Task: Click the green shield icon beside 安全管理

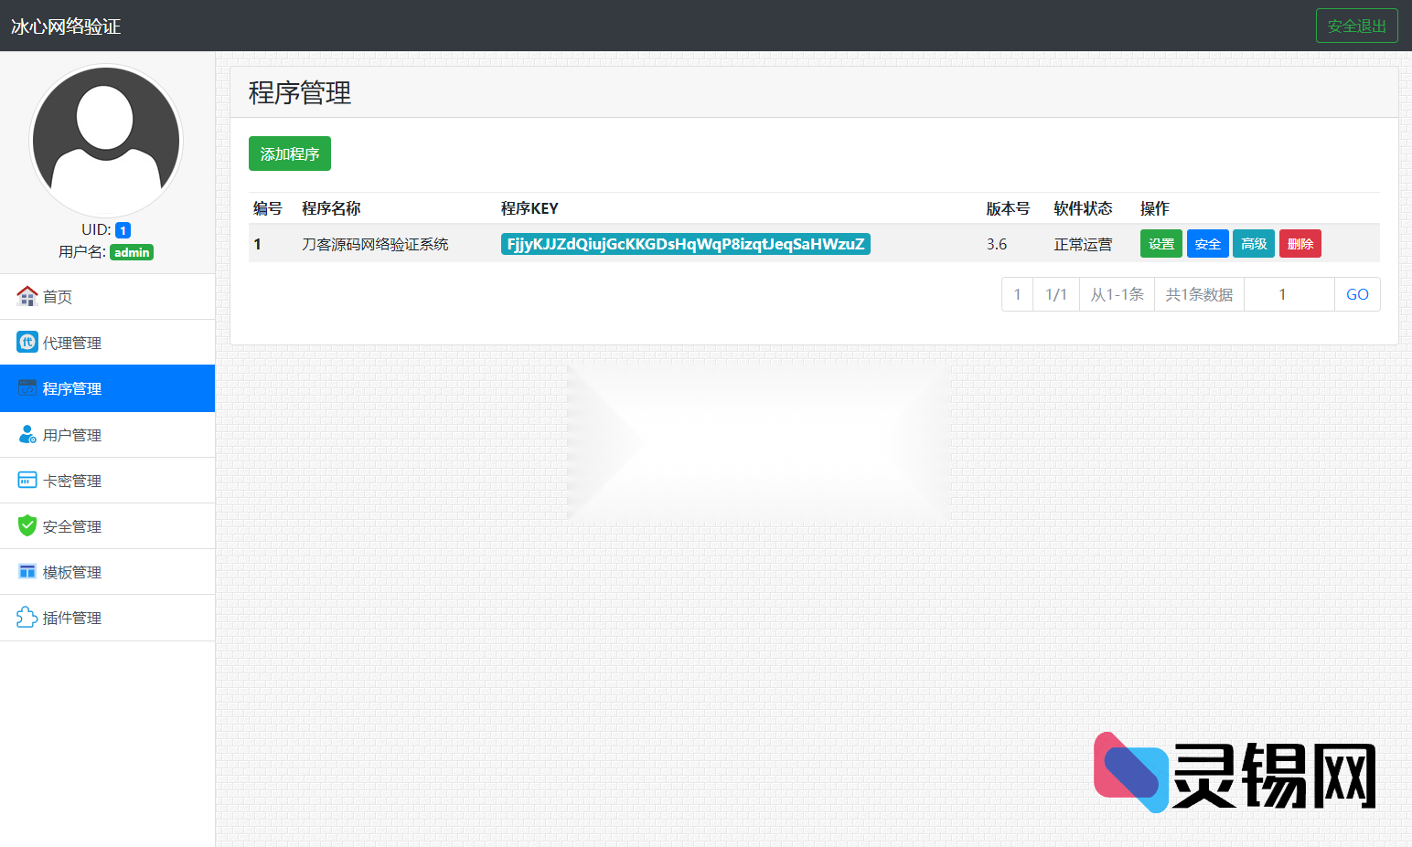Action: pyautogui.click(x=27, y=525)
